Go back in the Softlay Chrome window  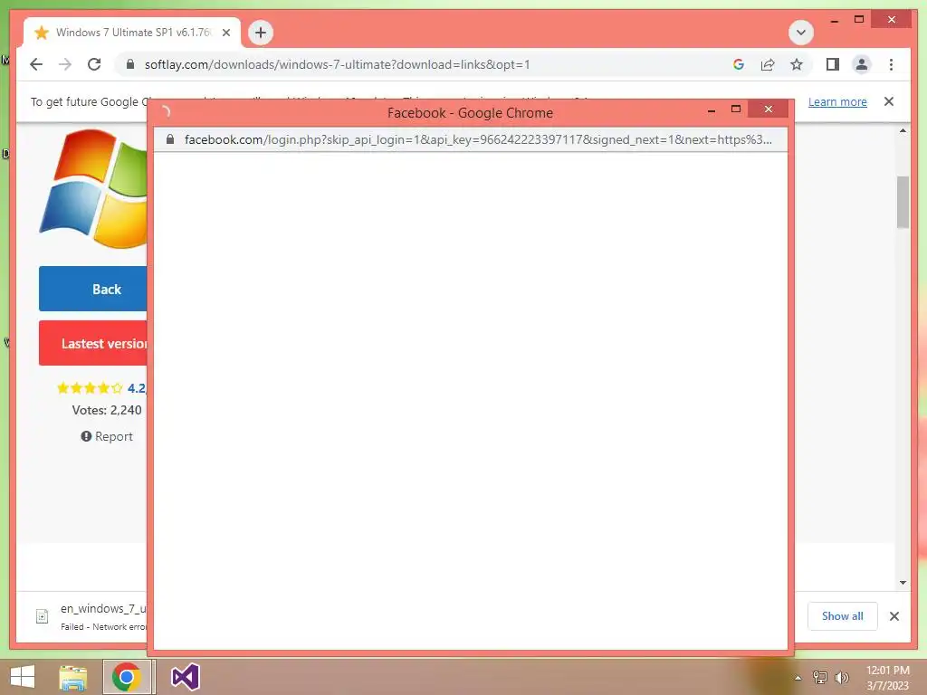tap(36, 64)
